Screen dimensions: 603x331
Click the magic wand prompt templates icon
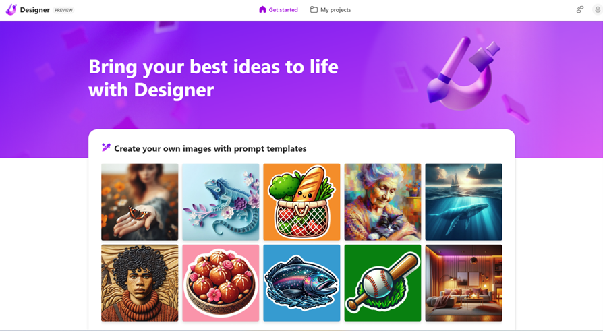pos(106,147)
